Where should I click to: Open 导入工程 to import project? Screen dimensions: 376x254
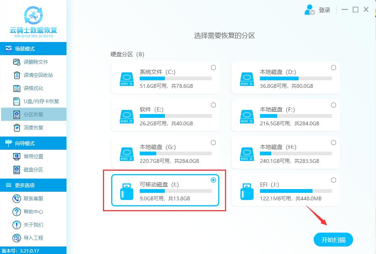[x=33, y=238]
